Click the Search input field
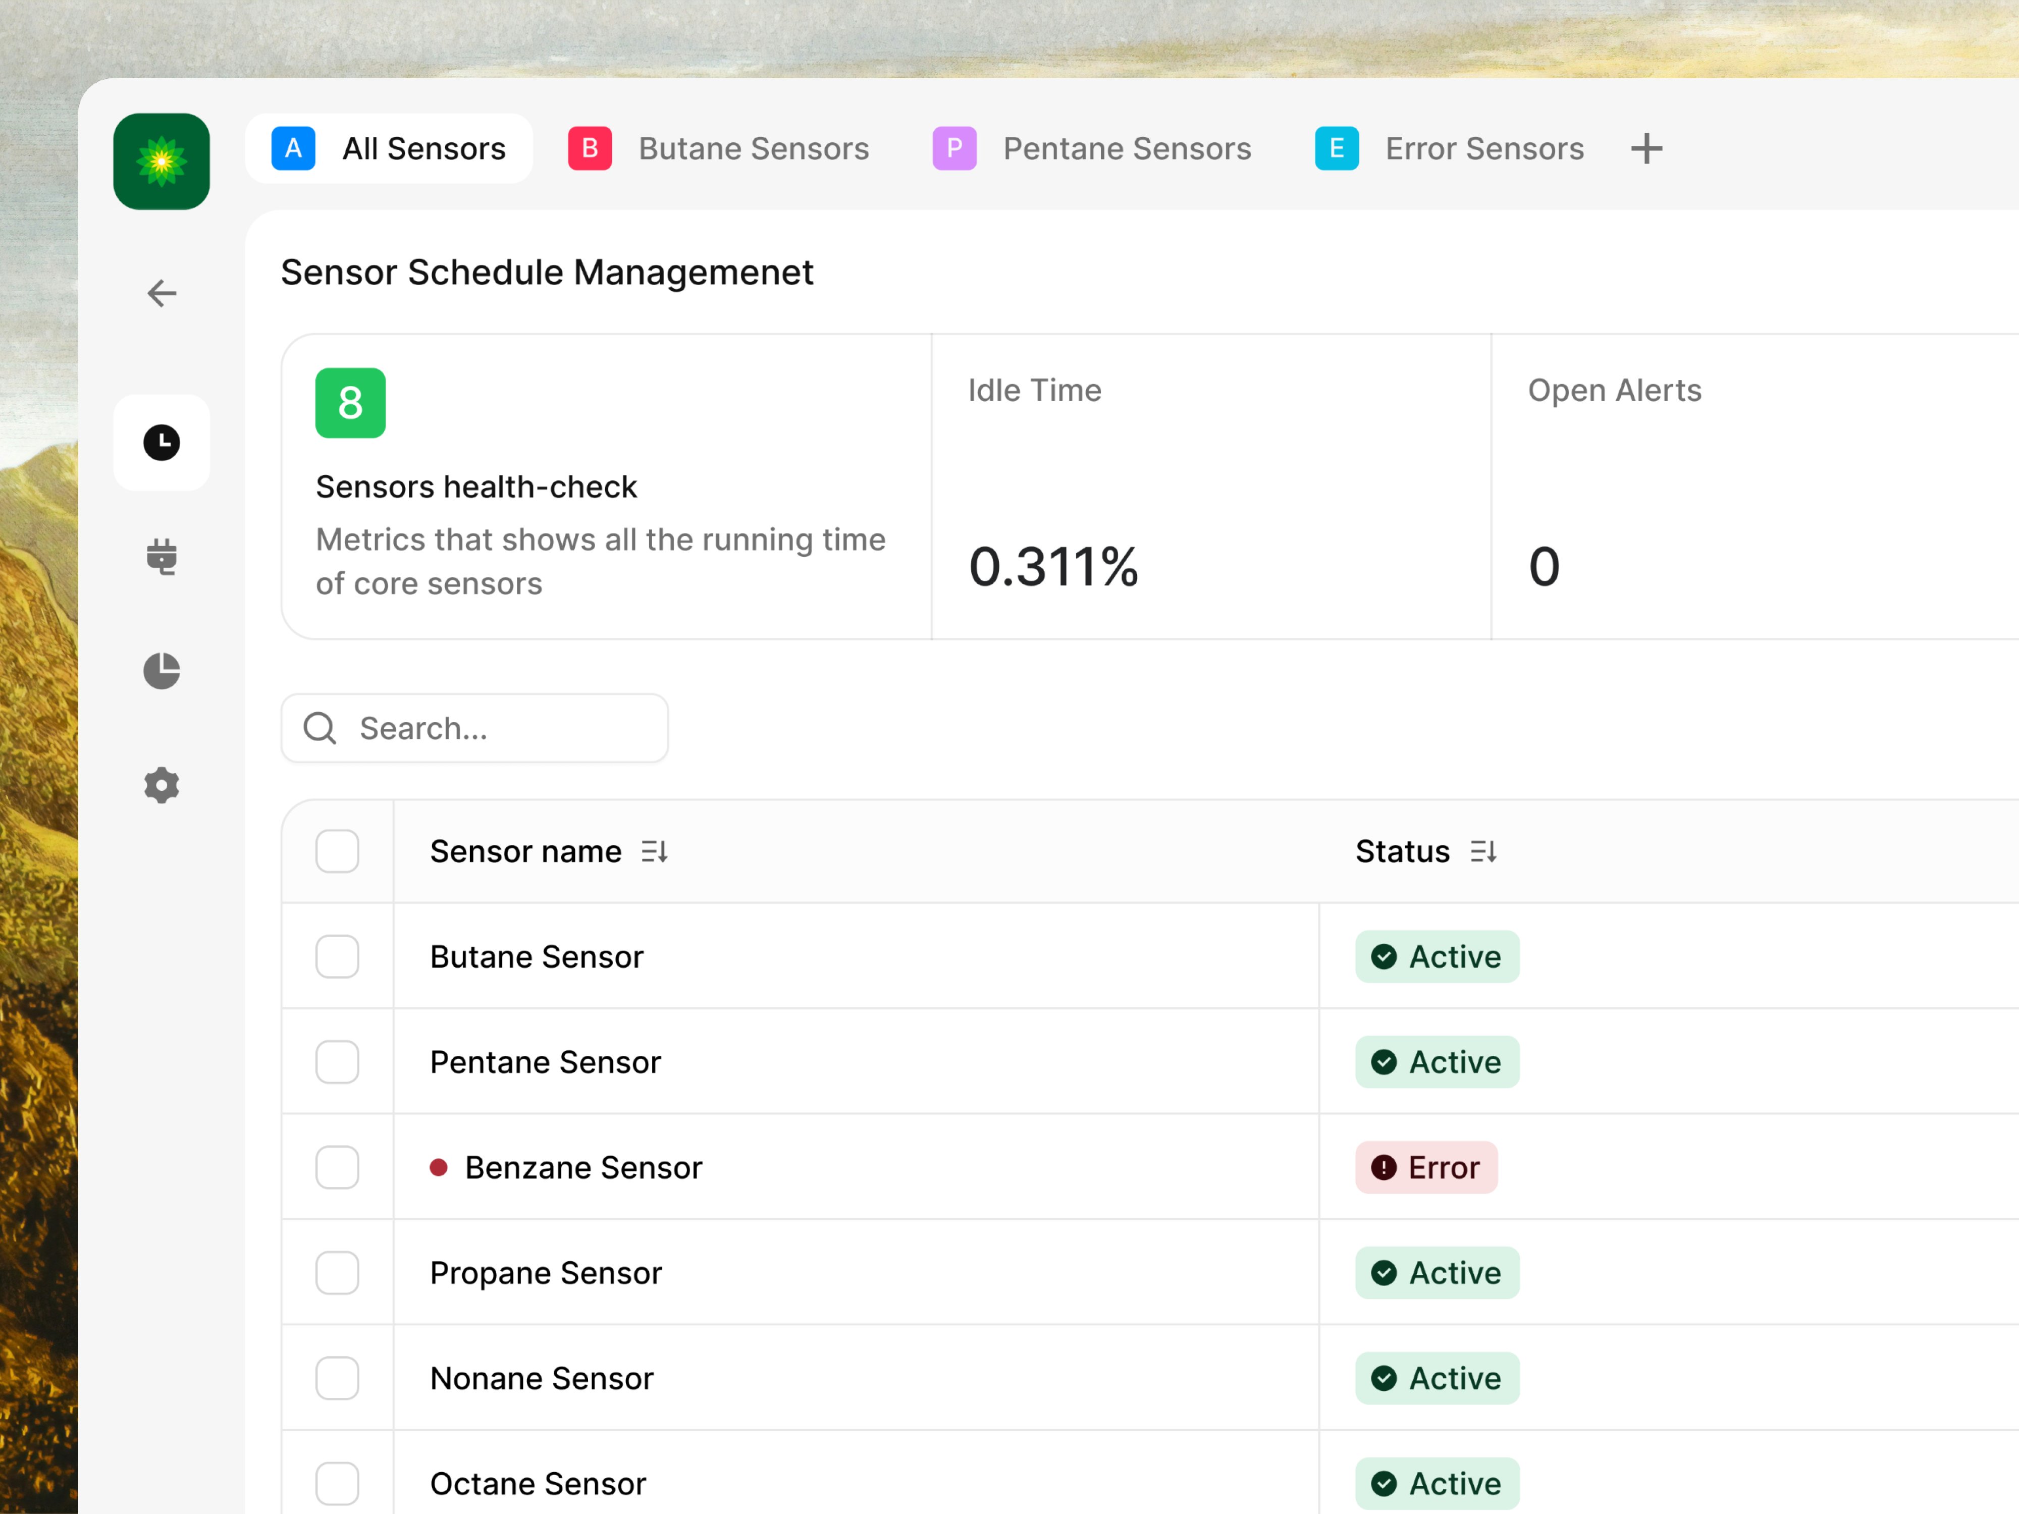2019x1514 pixels. coord(474,728)
